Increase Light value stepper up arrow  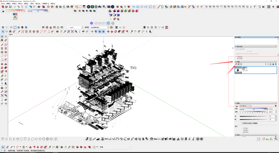point(276,116)
